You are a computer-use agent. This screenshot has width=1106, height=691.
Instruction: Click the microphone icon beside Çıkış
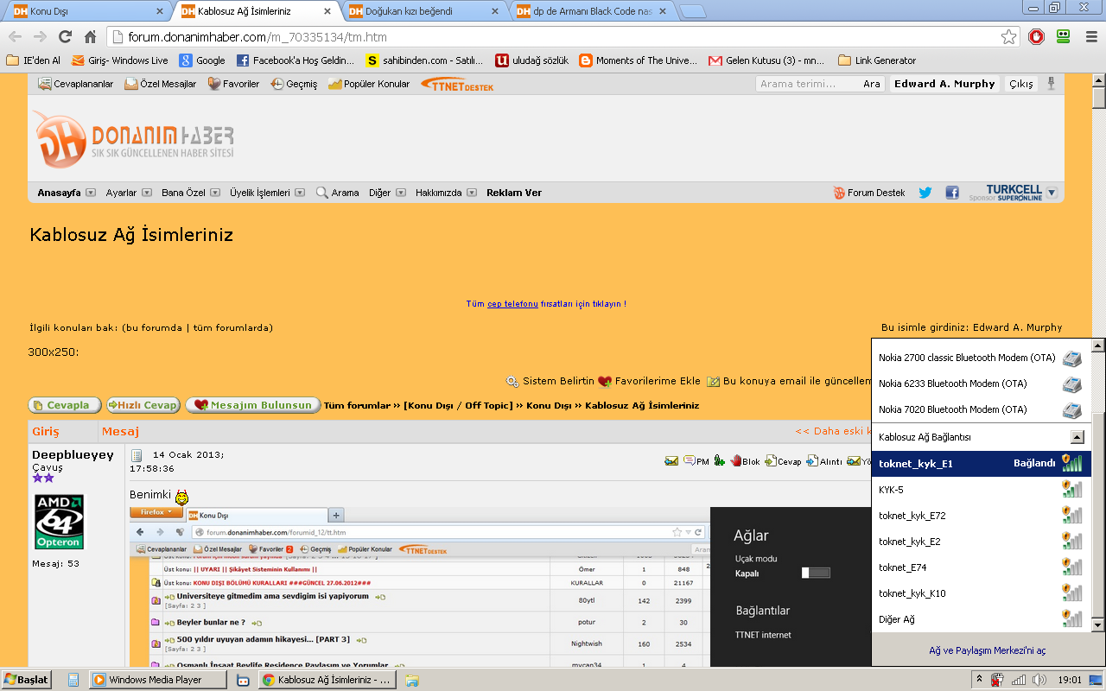tap(1052, 84)
